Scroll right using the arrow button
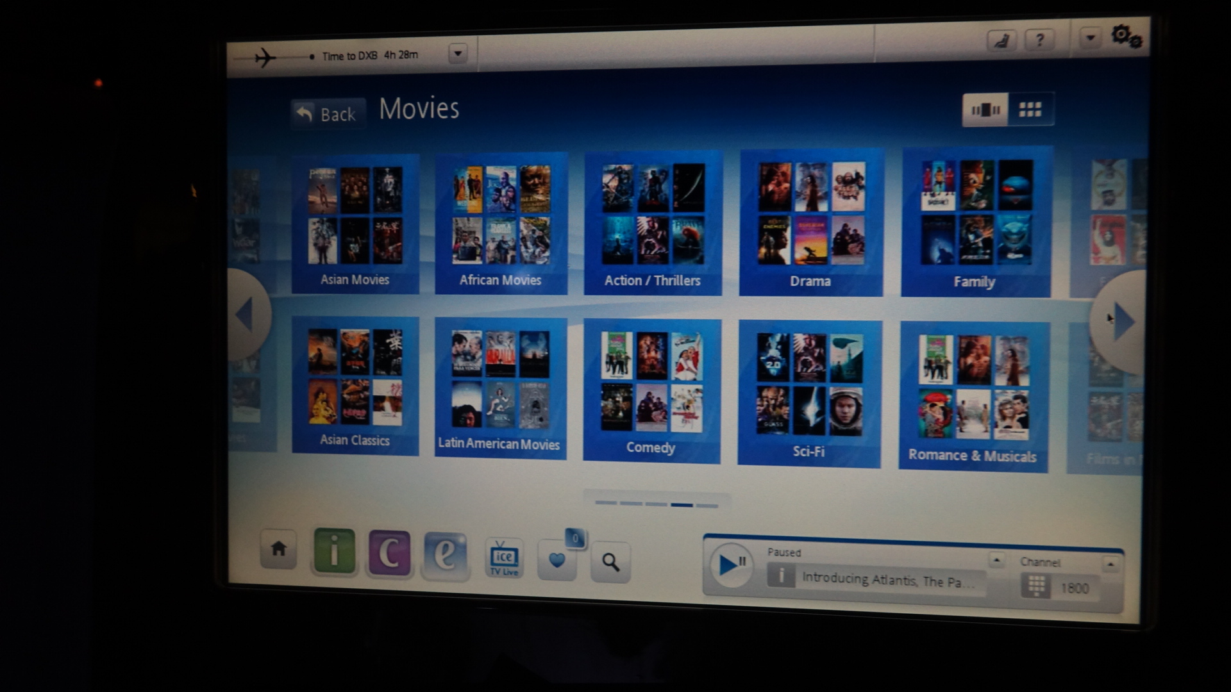 tap(1119, 319)
